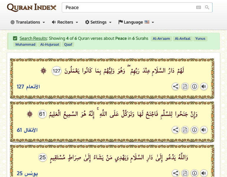Image resolution: width=227 pixels, height=177 pixels.
Task: Open the virtual keyboard icon in search box
Action: tap(199, 7)
